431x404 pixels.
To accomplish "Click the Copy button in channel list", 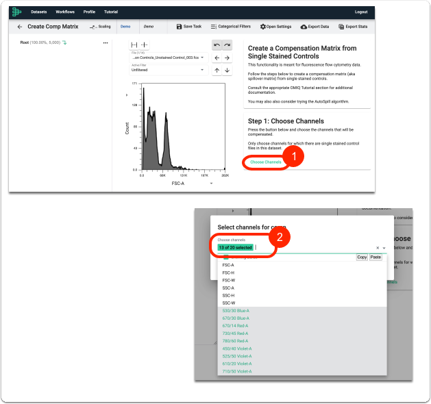I will [x=362, y=257].
